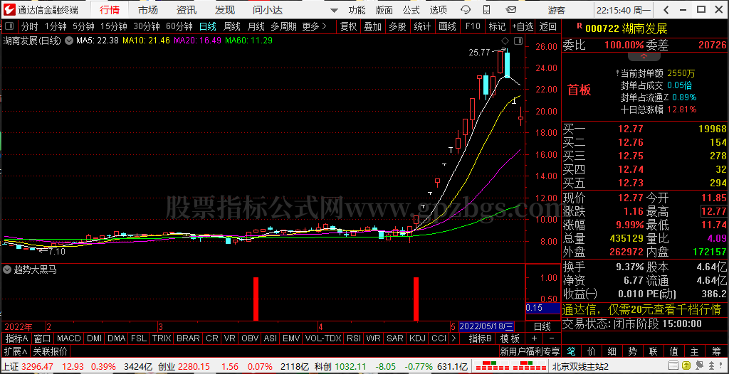Click the 画线 drawing button
Image resolution: width=729 pixels, height=374 pixels.
[448, 26]
